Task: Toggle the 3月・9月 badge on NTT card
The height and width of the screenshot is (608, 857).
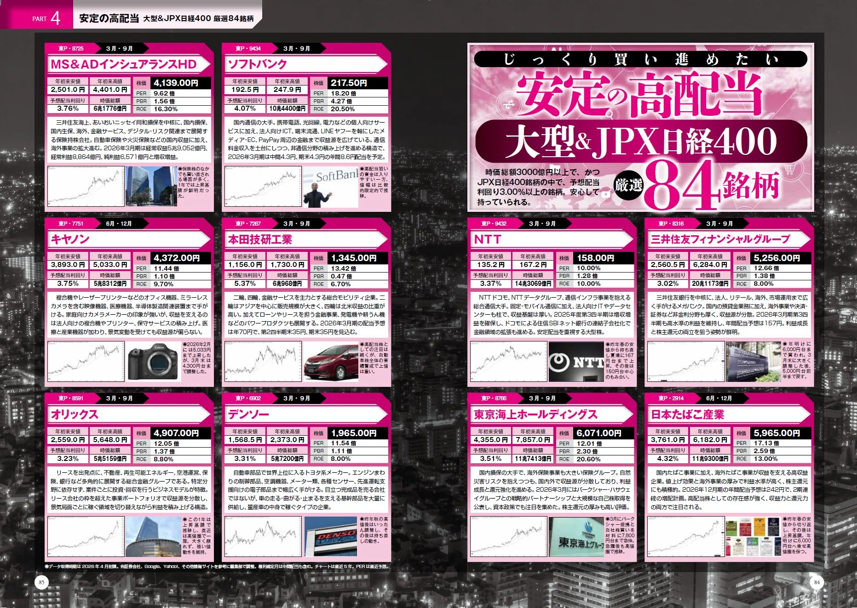Action: pyautogui.click(x=542, y=224)
